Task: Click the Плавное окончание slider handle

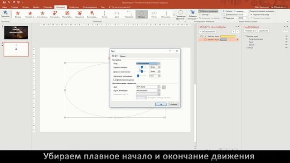Action: pyautogui.click(x=142, y=72)
